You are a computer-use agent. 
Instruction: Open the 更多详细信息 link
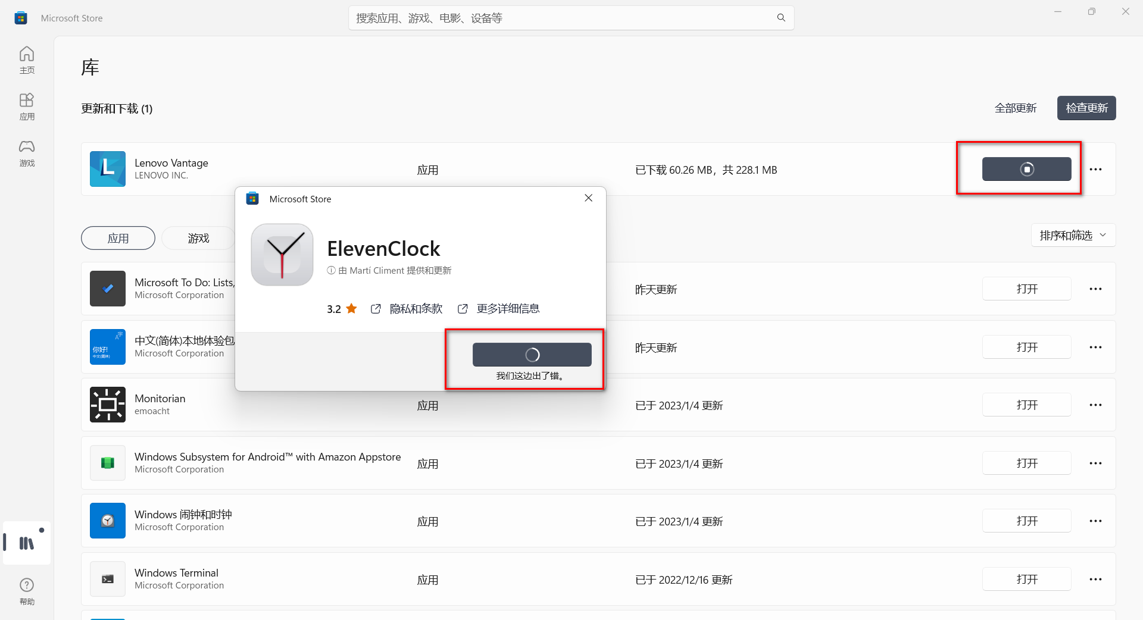507,309
